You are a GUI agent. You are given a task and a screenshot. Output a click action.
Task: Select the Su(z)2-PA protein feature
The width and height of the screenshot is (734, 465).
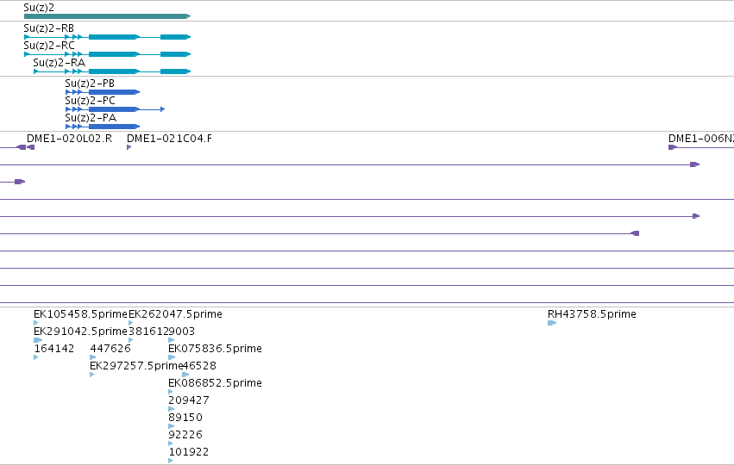pyautogui.click(x=103, y=127)
